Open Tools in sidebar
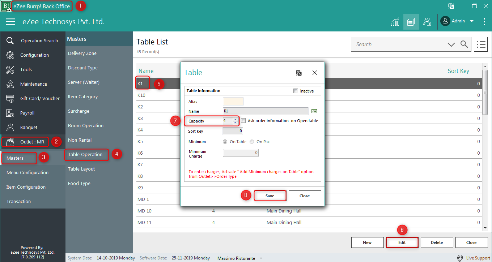492x262 pixels. (x=33, y=69)
